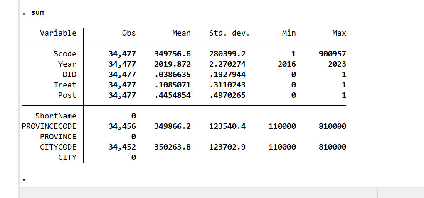Select the PROVINCECODE variable name

click(49, 126)
